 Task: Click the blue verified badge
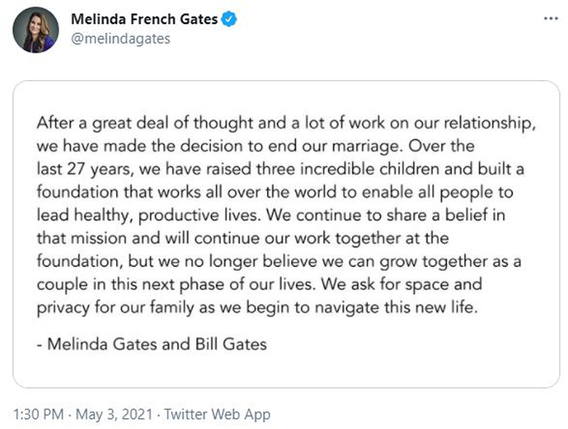[x=229, y=19]
